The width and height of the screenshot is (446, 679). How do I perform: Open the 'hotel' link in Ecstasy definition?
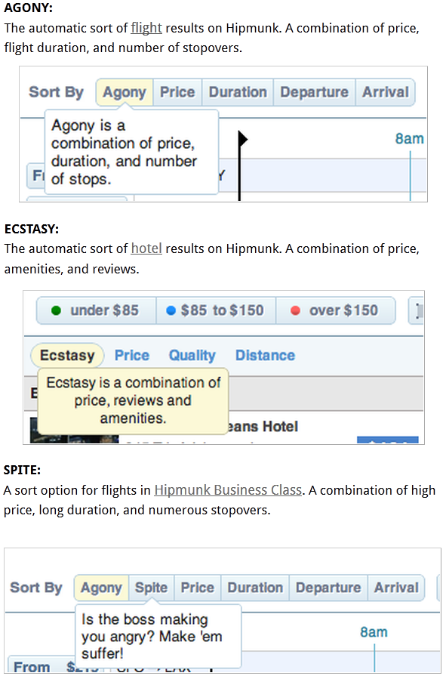[146, 248]
